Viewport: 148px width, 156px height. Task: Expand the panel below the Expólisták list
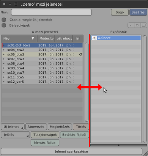pyautogui.click(x=119, y=145)
